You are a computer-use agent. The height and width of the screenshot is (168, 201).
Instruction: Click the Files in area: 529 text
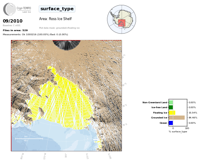pyautogui.click(x=15, y=30)
